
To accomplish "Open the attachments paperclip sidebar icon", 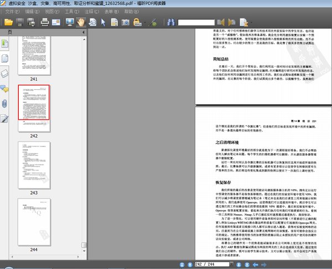I will (x=4, y=104).
